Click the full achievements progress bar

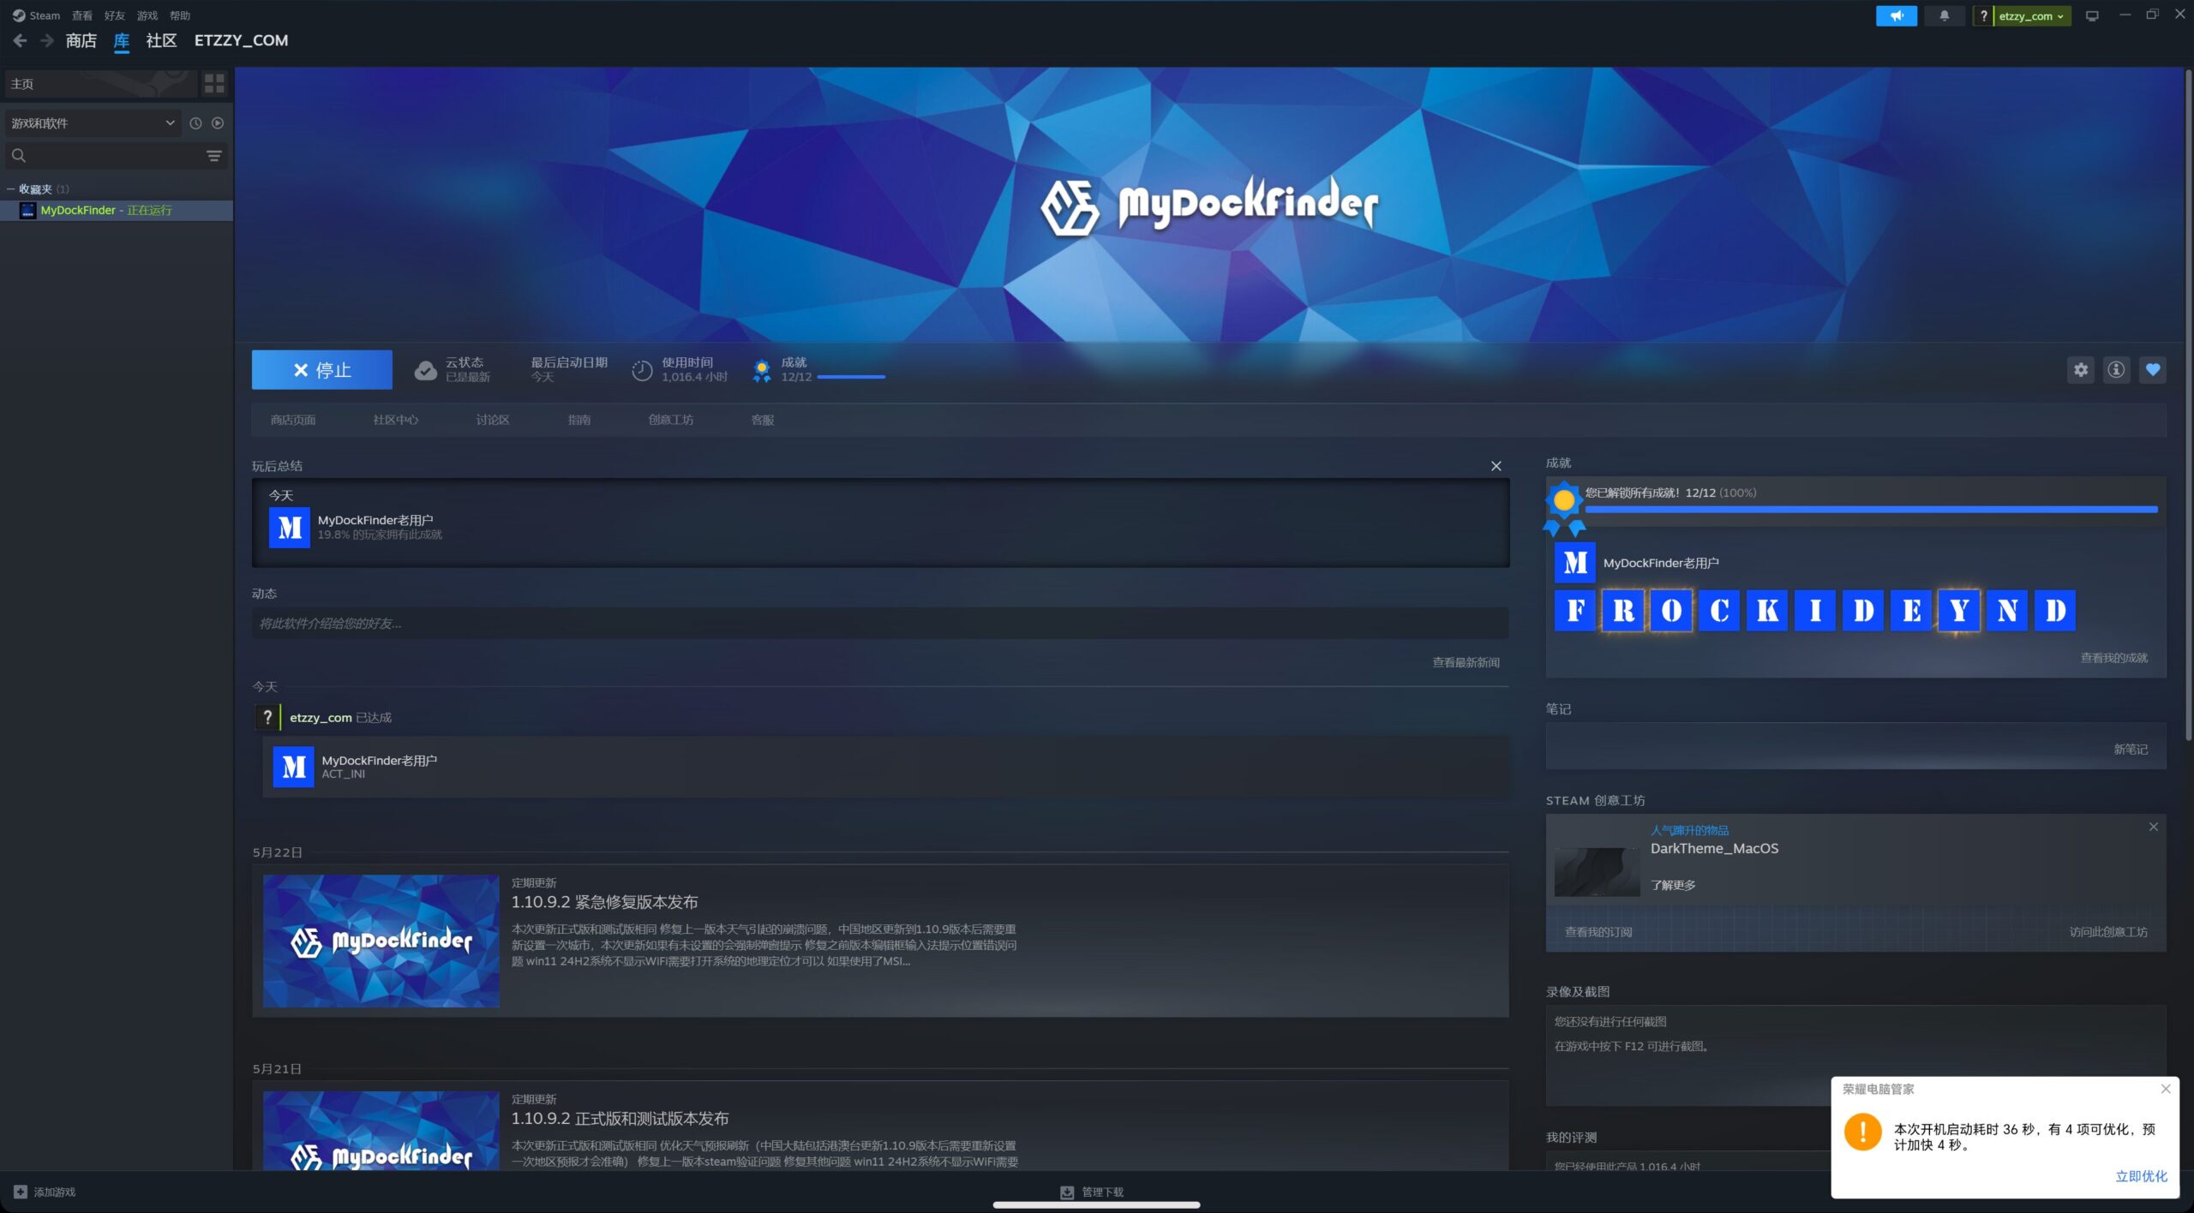pyautogui.click(x=1871, y=509)
